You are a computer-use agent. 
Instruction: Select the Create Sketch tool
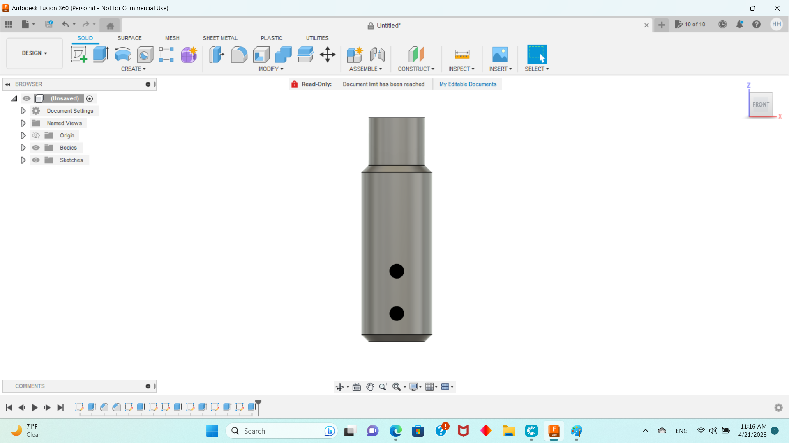pyautogui.click(x=78, y=54)
